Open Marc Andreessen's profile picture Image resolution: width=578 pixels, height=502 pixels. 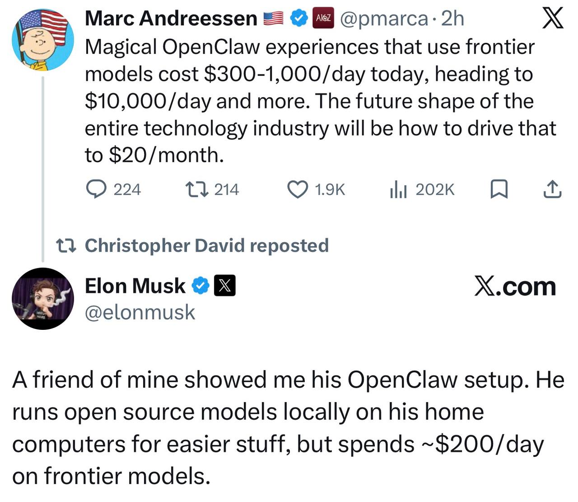pos(42,40)
